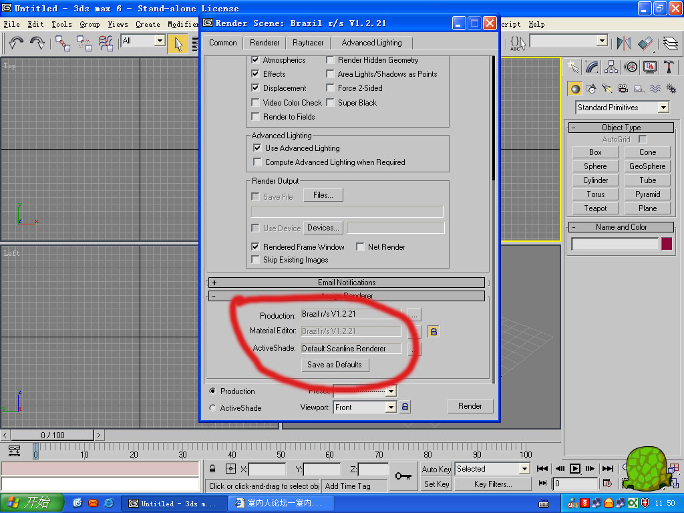Viewport: 684px width, 513px height.
Task: Collapse the Object Type rollout
Action: click(621, 128)
